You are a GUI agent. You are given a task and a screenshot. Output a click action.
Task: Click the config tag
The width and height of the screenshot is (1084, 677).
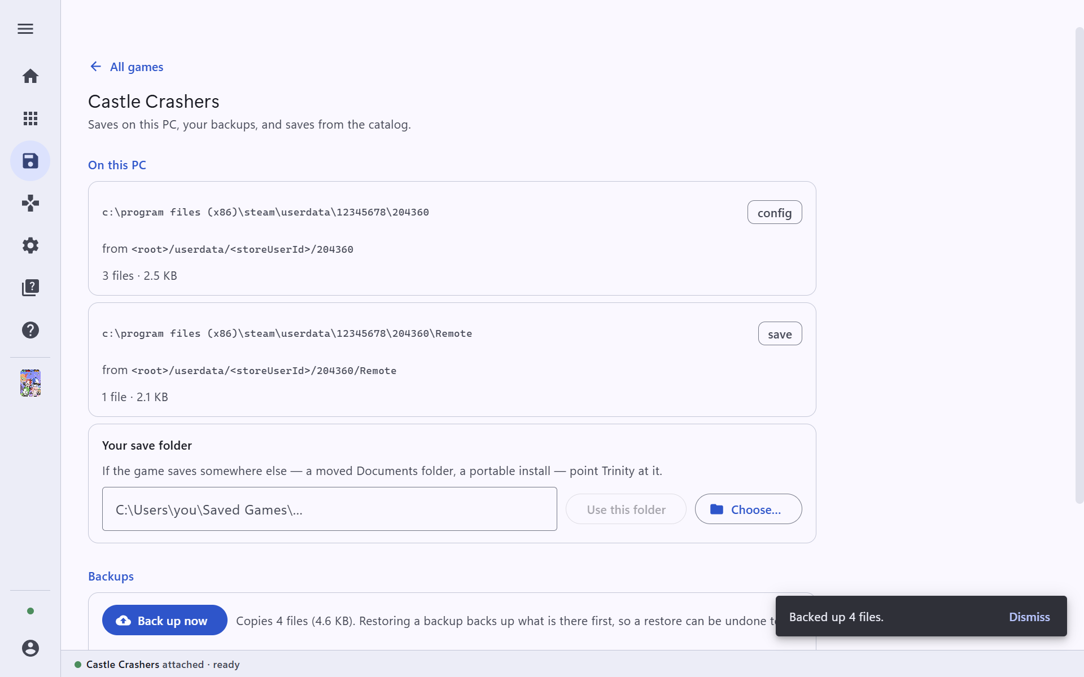pos(775,213)
